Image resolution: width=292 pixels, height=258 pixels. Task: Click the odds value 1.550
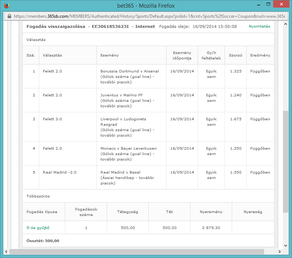point(235,172)
